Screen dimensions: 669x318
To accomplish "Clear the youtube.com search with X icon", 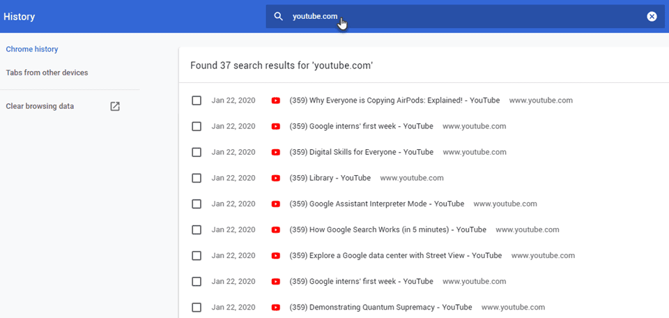I will click(652, 16).
